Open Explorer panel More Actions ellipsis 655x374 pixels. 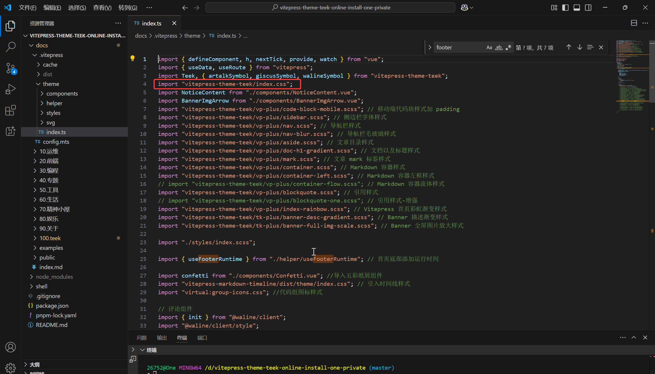(118, 23)
